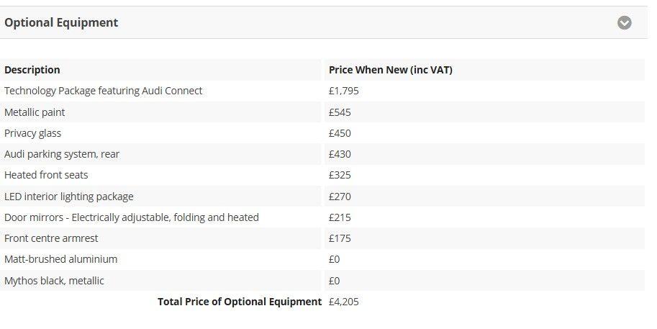Click the Description column header
This screenshot has width=657, height=329.
point(32,70)
